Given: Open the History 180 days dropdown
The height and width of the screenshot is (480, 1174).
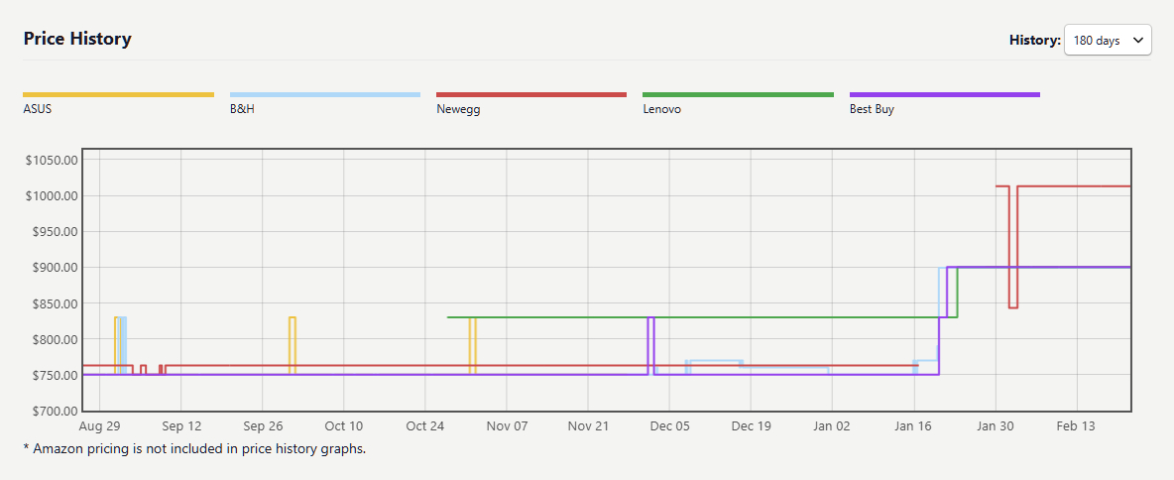Looking at the screenshot, I should point(1107,41).
